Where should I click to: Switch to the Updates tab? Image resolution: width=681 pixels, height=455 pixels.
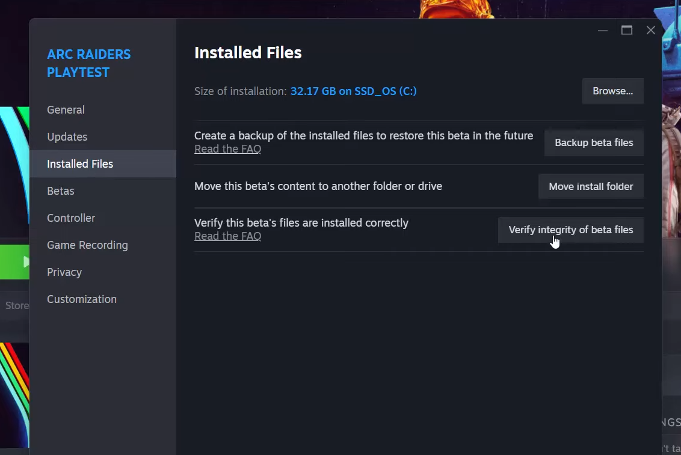click(x=67, y=137)
